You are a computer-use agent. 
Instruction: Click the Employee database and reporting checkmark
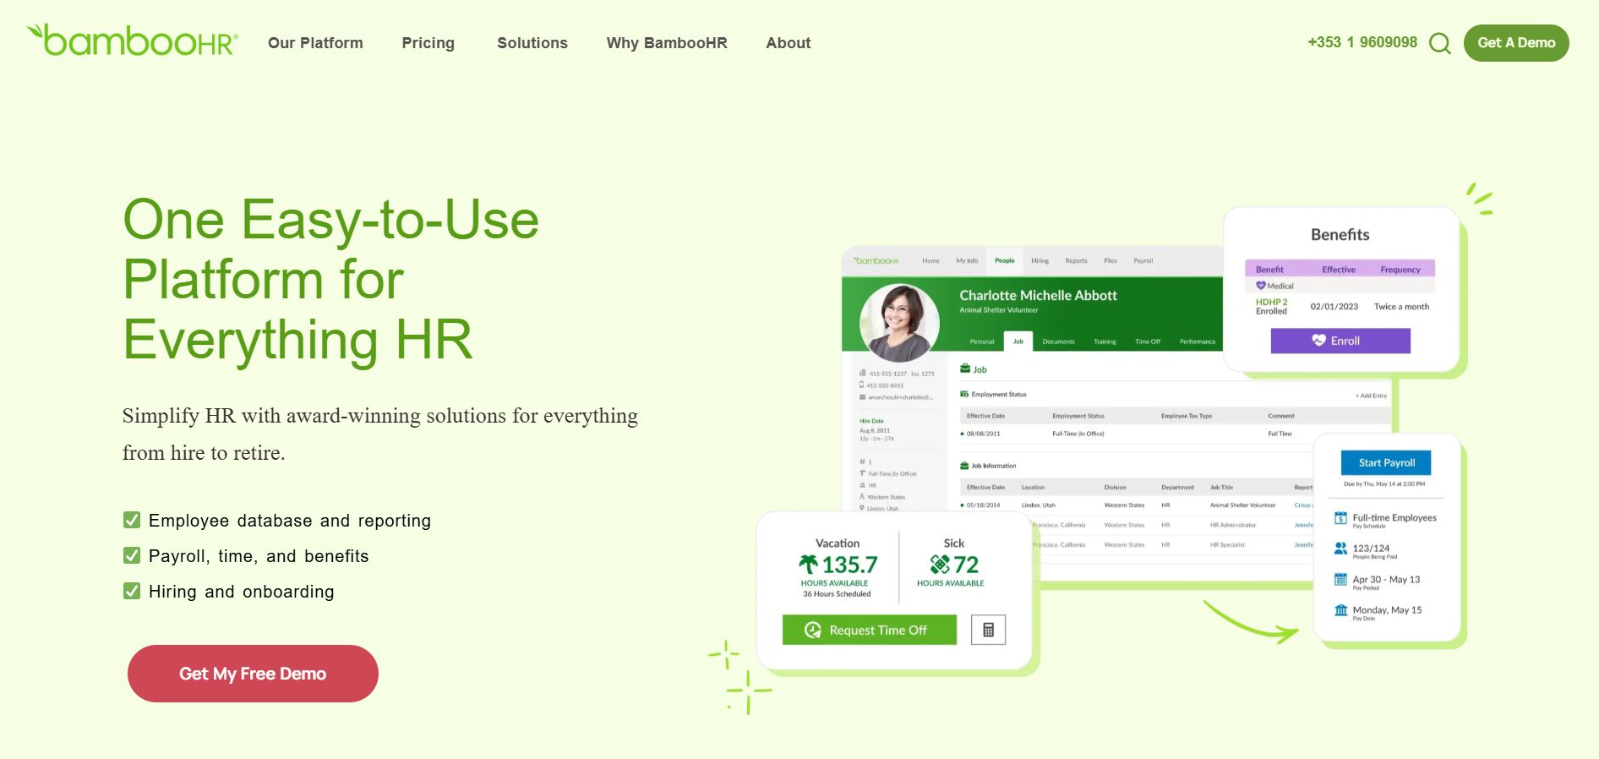click(x=132, y=520)
